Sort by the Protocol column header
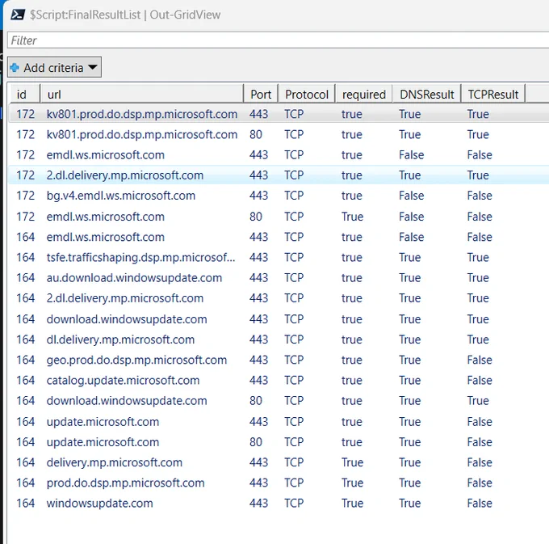549x544 pixels. tap(307, 94)
